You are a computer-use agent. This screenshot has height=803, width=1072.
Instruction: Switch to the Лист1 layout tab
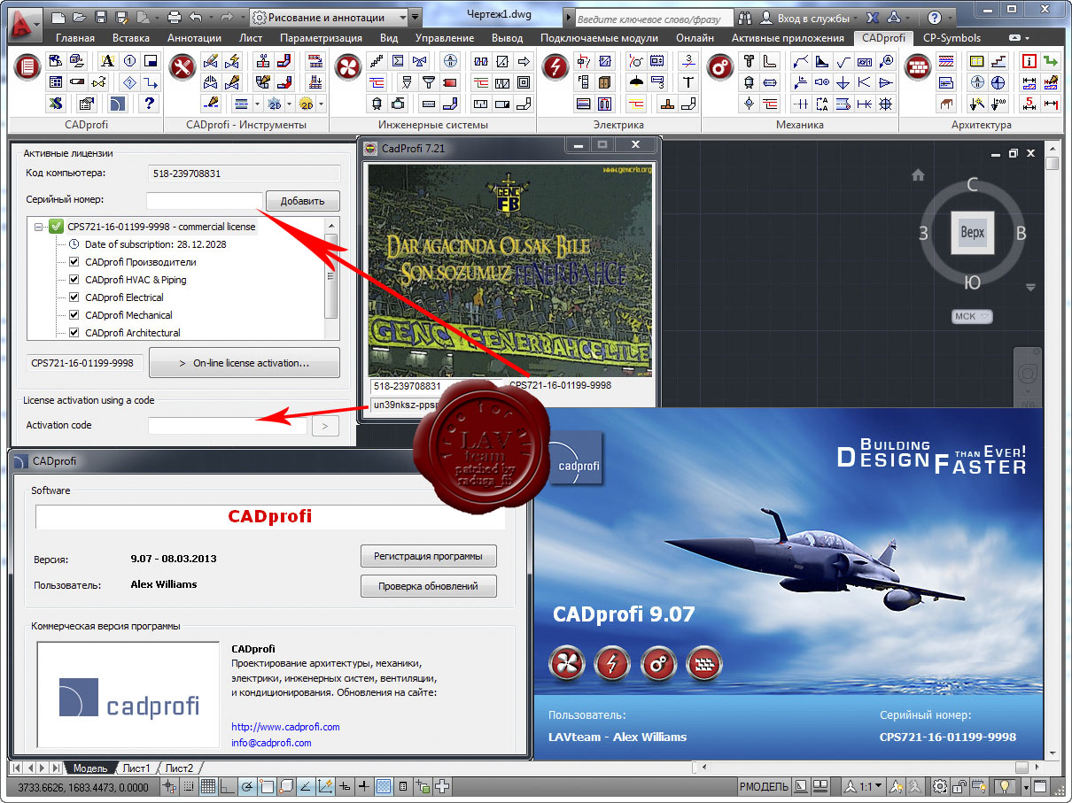(137, 768)
